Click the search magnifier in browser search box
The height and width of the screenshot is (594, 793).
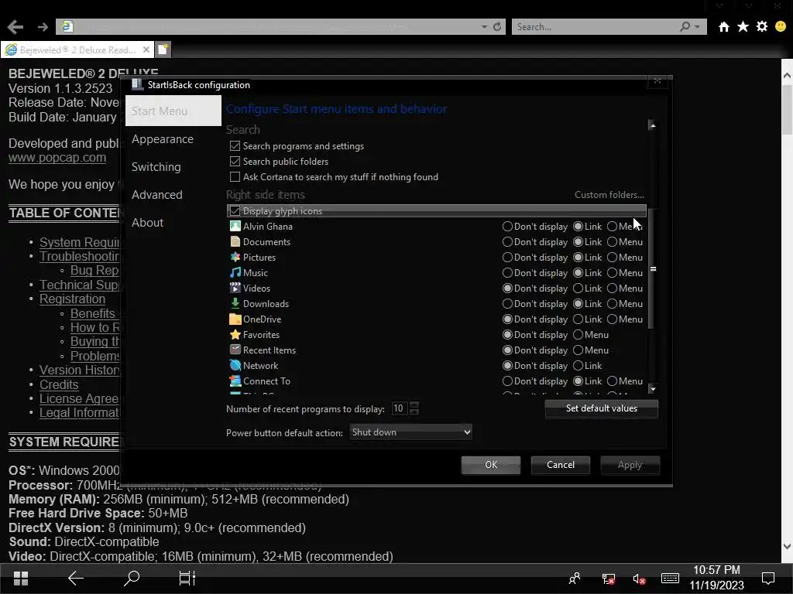click(x=685, y=27)
